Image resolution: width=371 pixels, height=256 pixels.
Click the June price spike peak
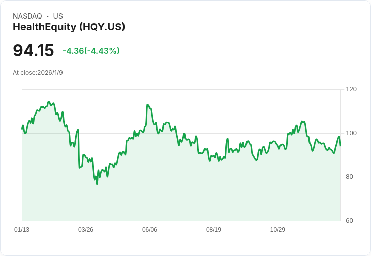147,105
